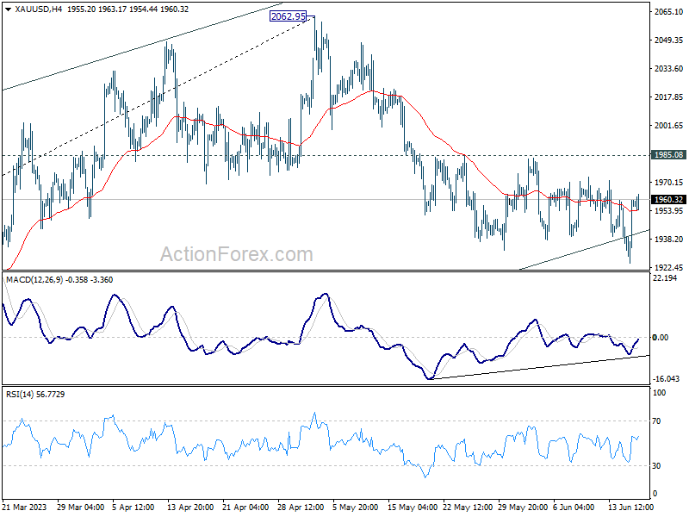Select the 29 Mar 04:00 time label
The height and width of the screenshot is (517, 689).
(x=80, y=508)
